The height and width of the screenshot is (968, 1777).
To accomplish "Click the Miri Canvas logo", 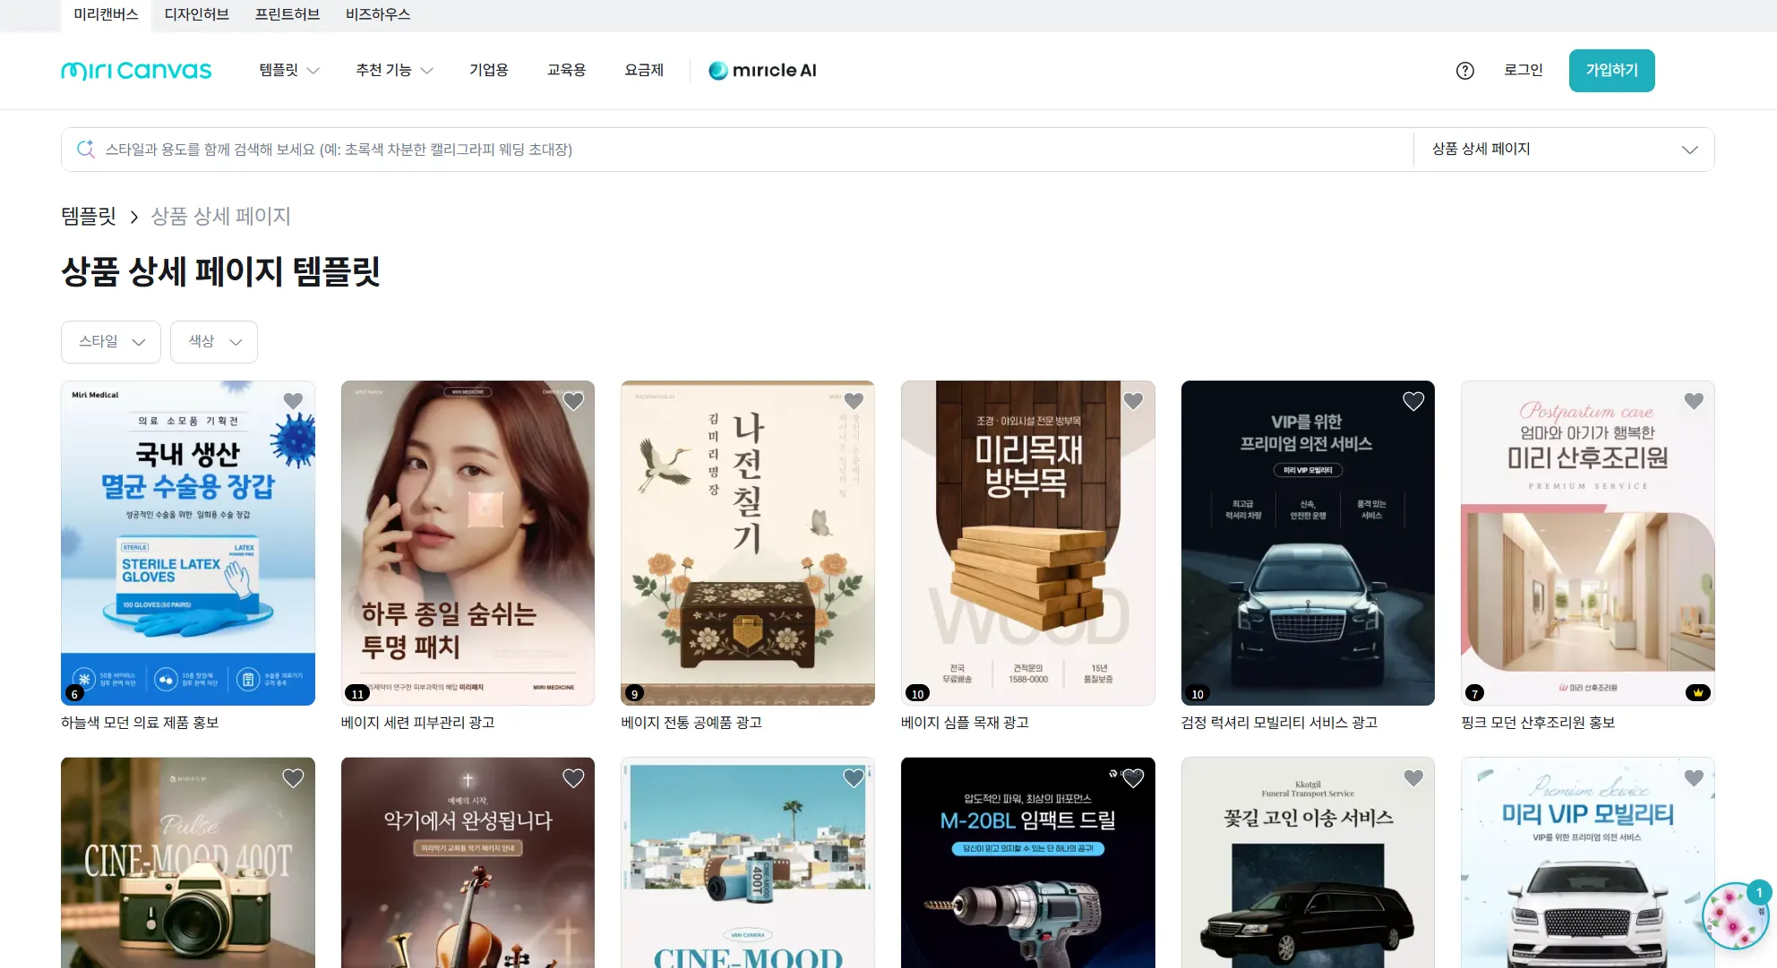I will click(136, 71).
